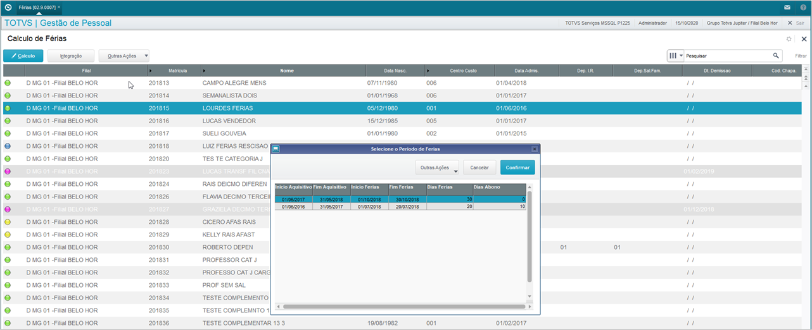
Task: Click yellow status circle of KELLY RAIS AFAST
Action: pyautogui.click(x=8, y=235)
